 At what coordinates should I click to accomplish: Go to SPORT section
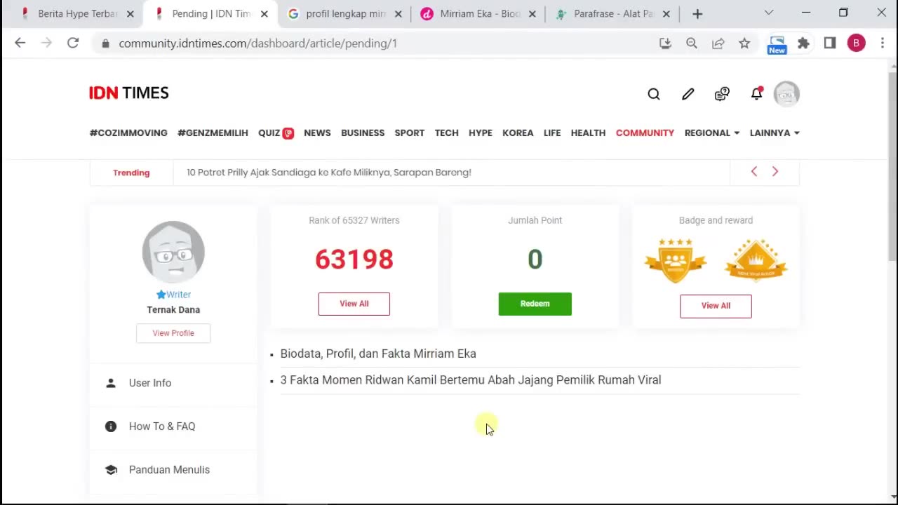(x=410, y=133)
